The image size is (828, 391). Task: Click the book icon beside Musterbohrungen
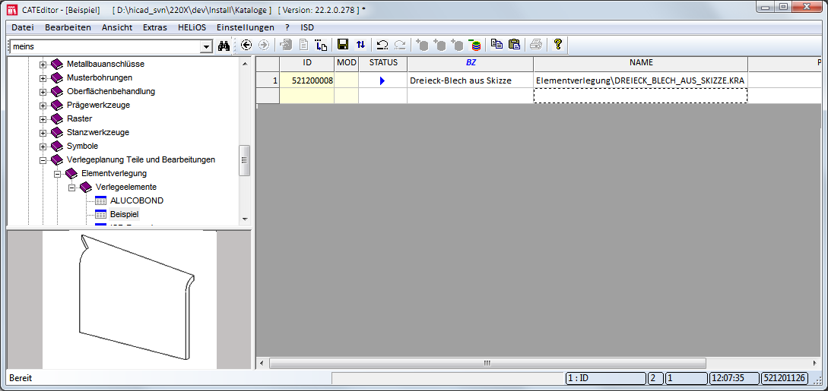pyautogui.click(x=56, y=78)
